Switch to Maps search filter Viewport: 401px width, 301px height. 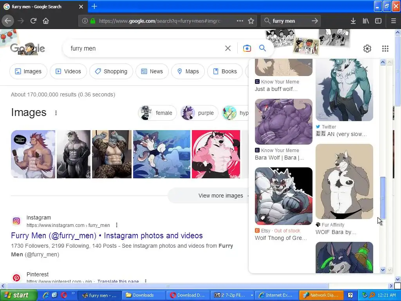pyautogui.click(x=188, y=71)
